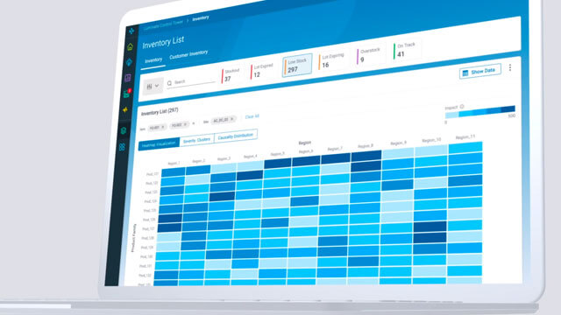Click the dark heatmap cell under Region_5
The width and height of the screenshot is (561, 315).
click(278, 164)
